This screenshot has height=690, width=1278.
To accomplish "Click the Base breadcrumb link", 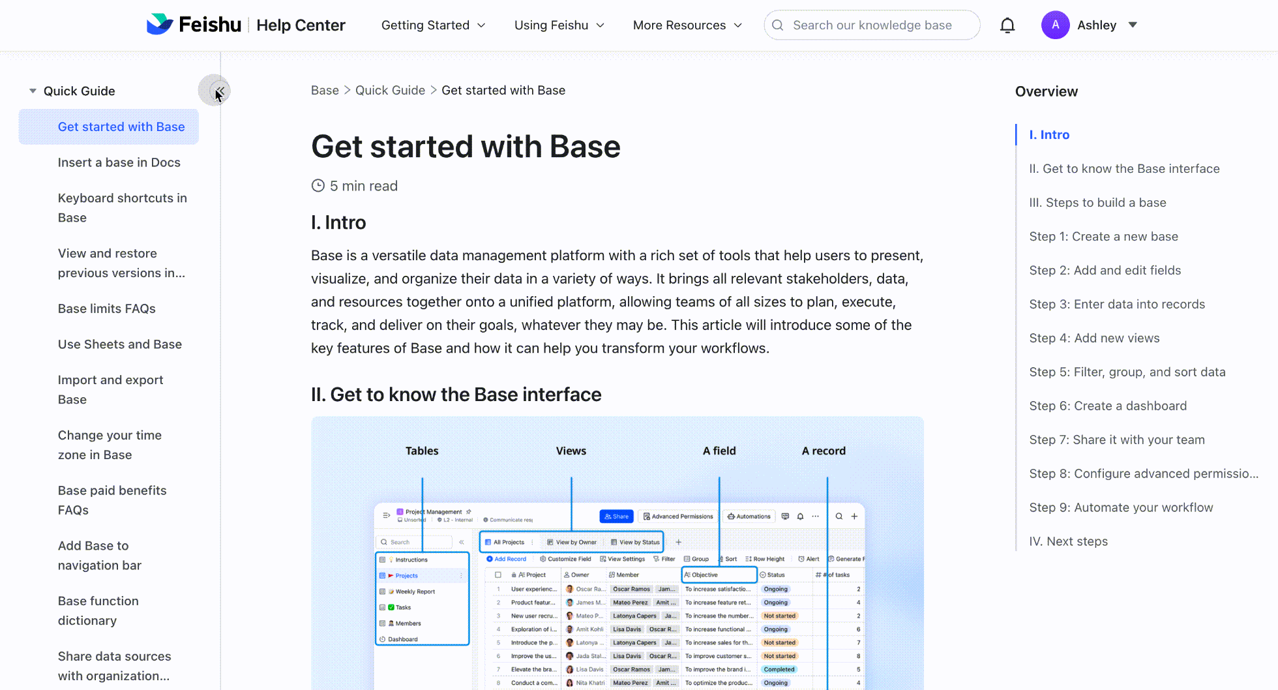I will tap(325, 91).
